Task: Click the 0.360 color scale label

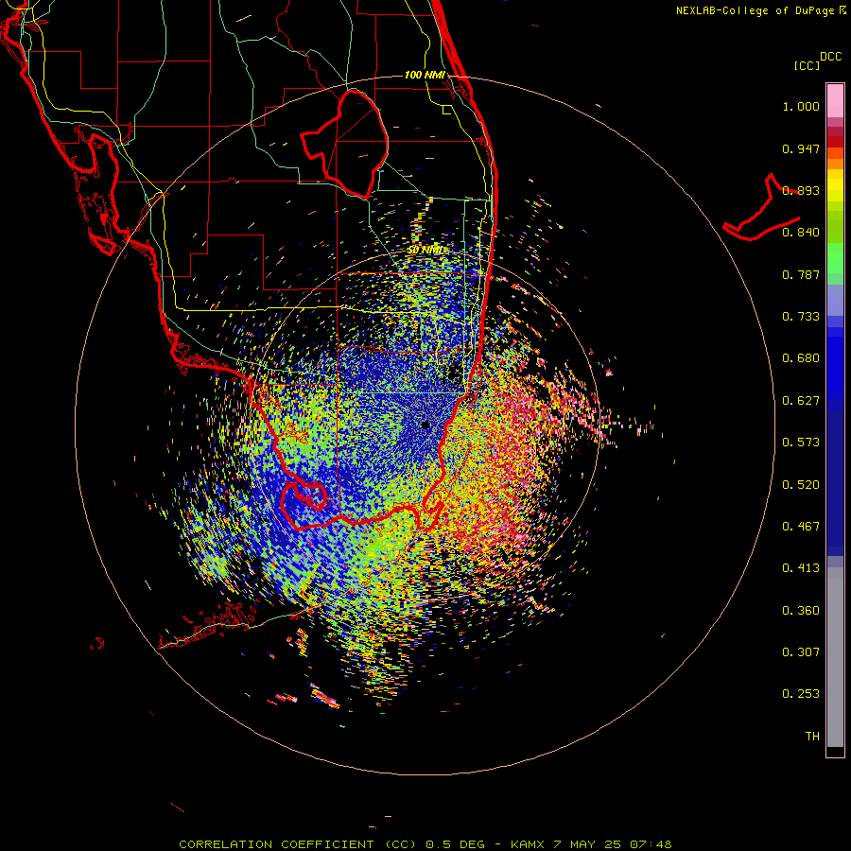Action: [x=801, y=611]
